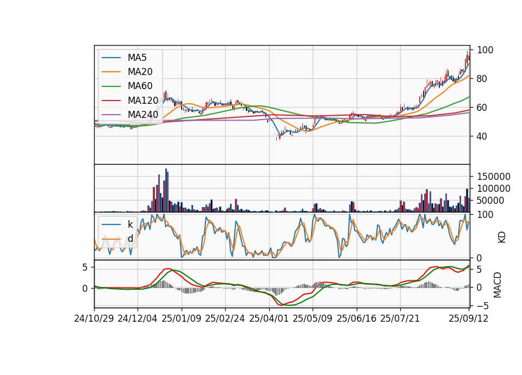Viewport: 522px width, 375px height.
Task: Click the orange d line legend sample
Action: coord(111,239)
